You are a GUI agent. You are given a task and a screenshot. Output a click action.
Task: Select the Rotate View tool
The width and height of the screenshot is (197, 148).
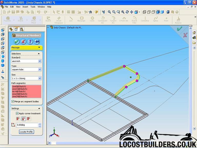(x=127, y=12)
